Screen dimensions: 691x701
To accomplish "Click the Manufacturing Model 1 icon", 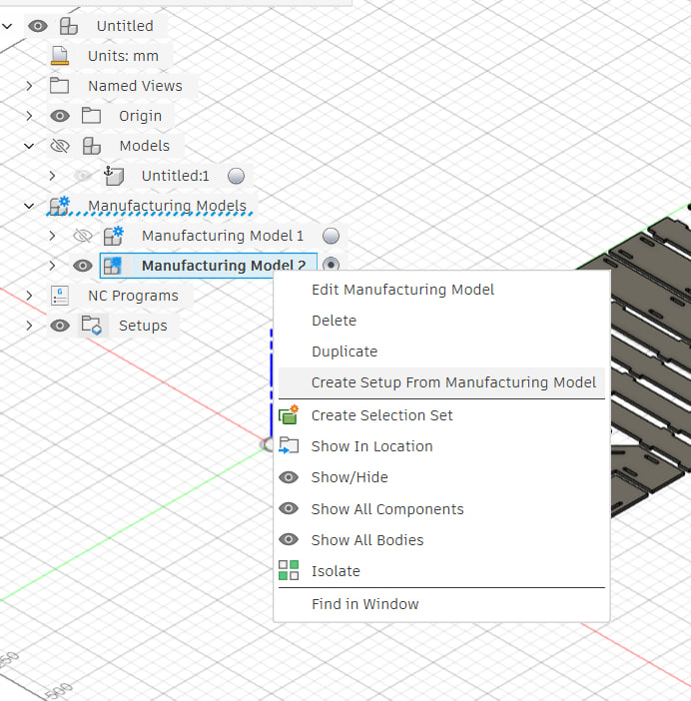I will [x=114, y=236].
